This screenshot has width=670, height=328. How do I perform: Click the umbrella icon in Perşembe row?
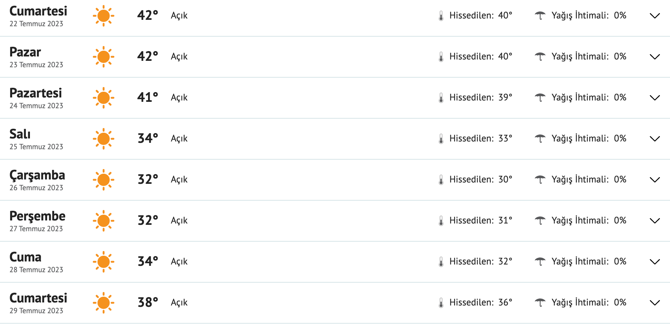click(x=540, y=220)
